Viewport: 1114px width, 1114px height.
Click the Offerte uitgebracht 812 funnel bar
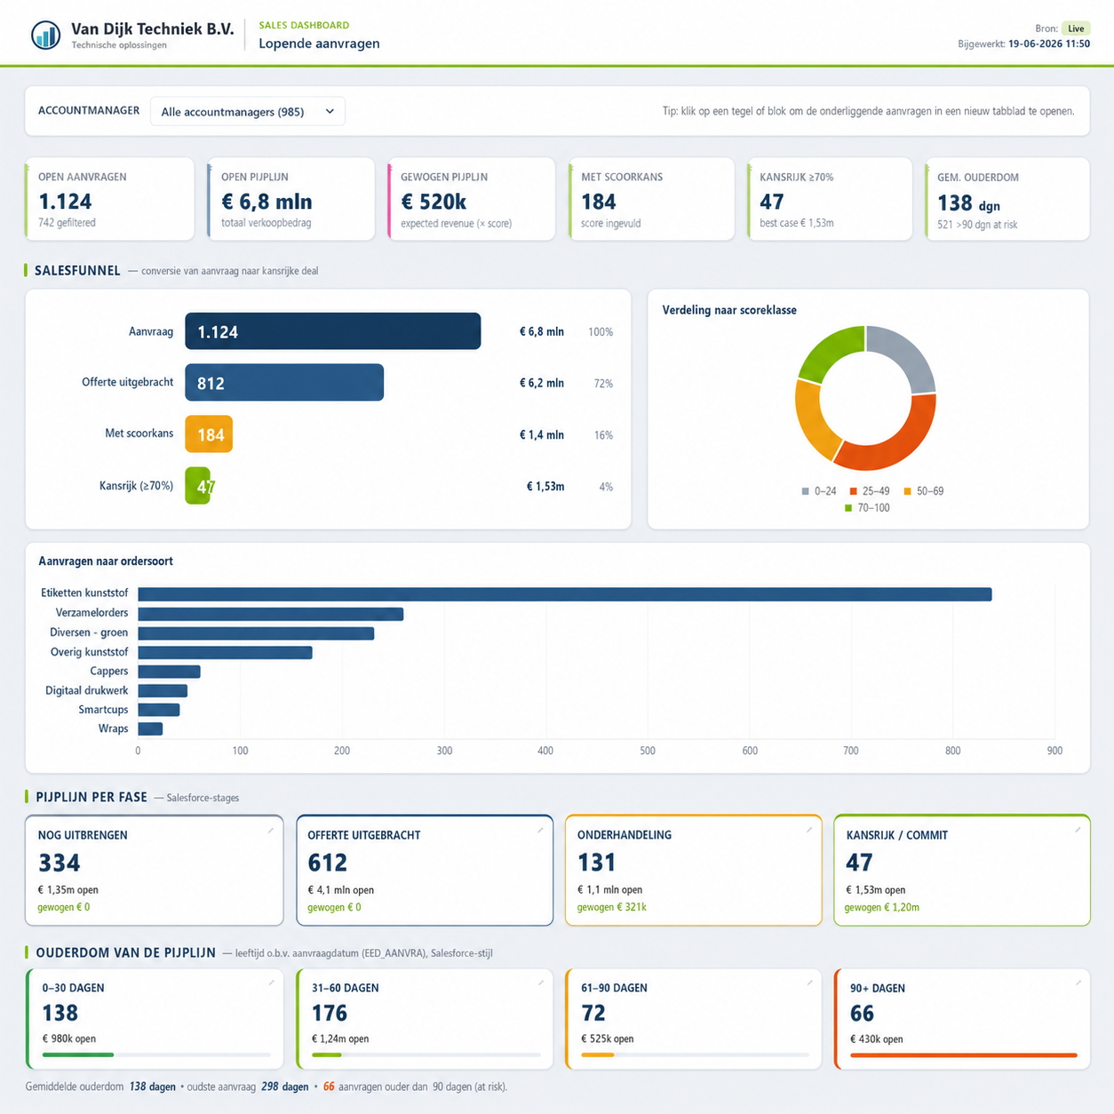pos(284,383)
